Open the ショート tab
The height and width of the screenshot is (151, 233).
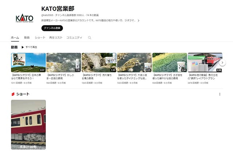click(x=40, y=38)
